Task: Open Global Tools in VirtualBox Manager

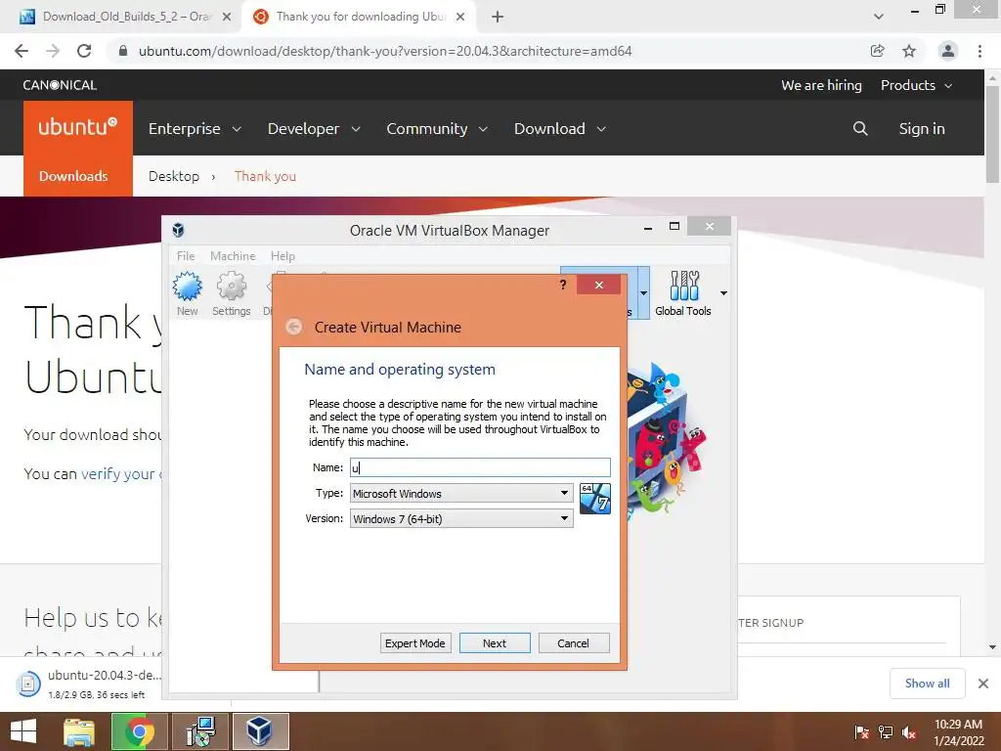Action: 683,293
